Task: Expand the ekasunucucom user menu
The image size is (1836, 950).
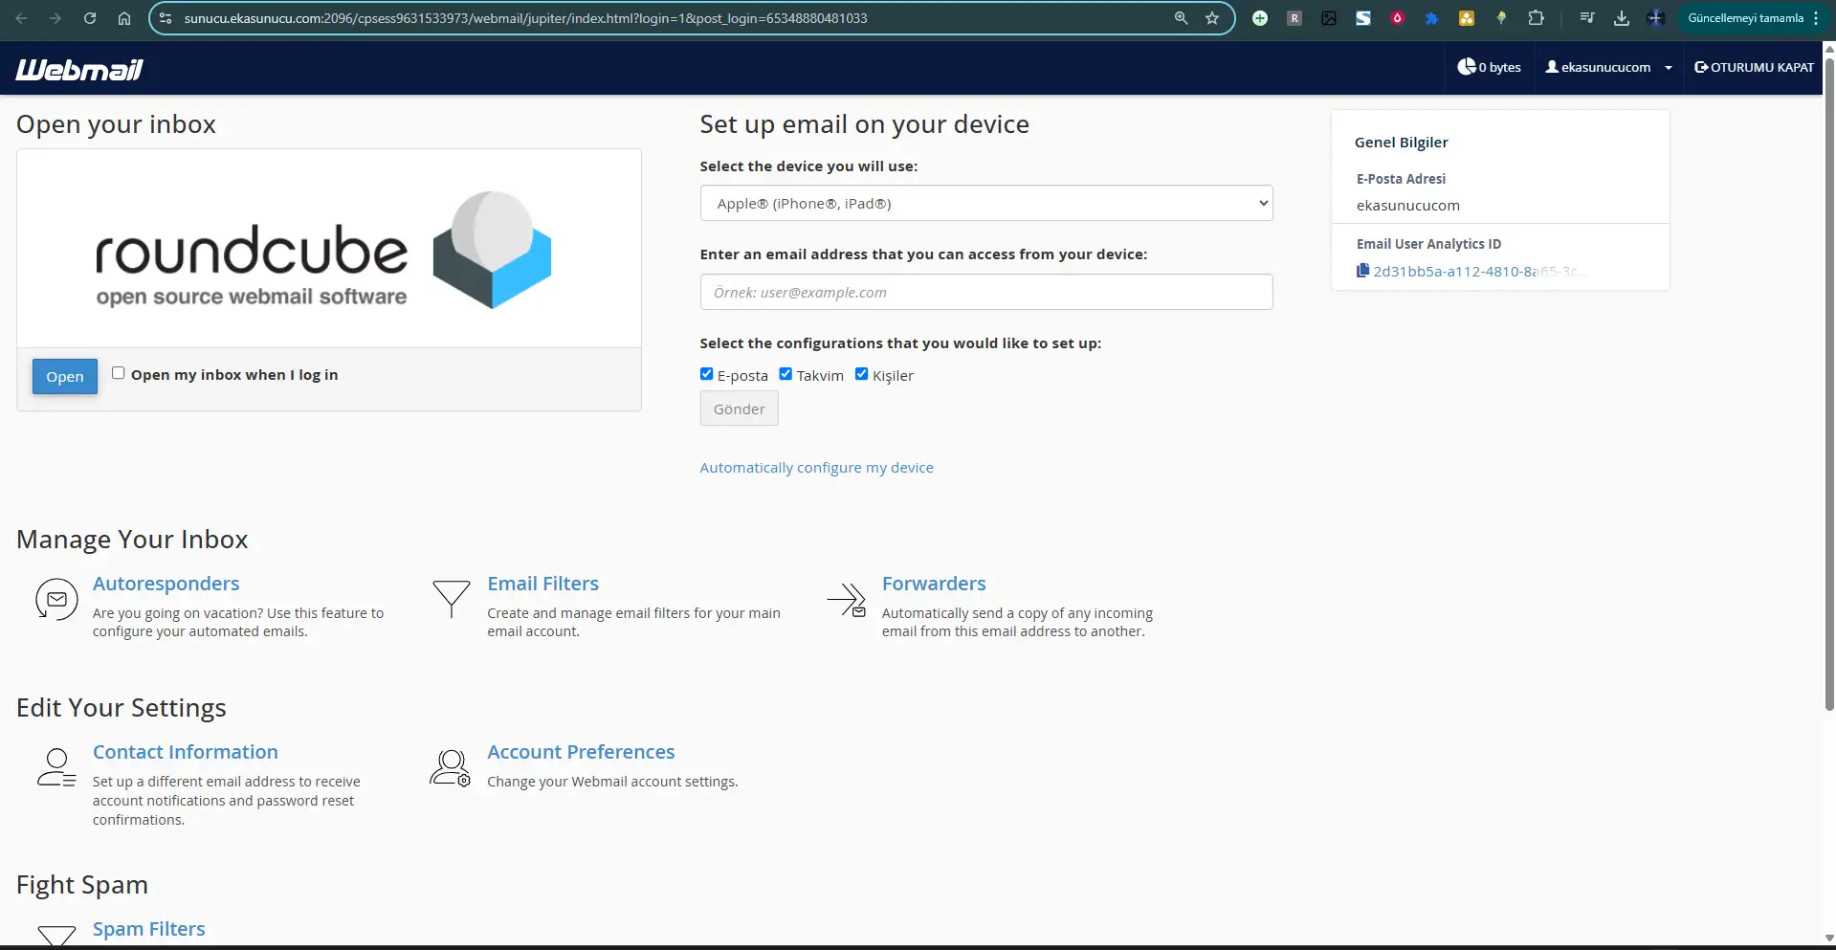Action: pyautogui.click(x=1608, y=67)
